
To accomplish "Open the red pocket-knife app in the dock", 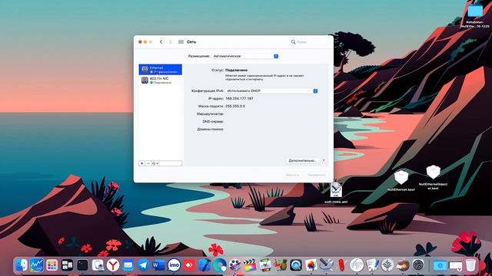I will coord(341,265).
